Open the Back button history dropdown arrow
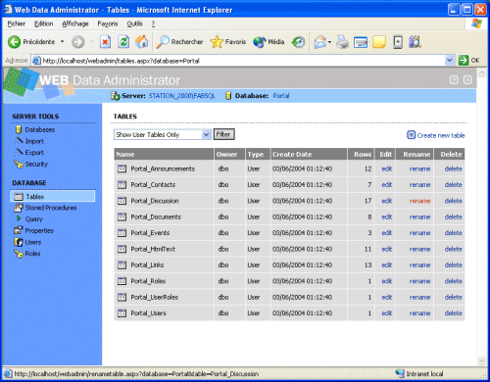 point(62,42)
